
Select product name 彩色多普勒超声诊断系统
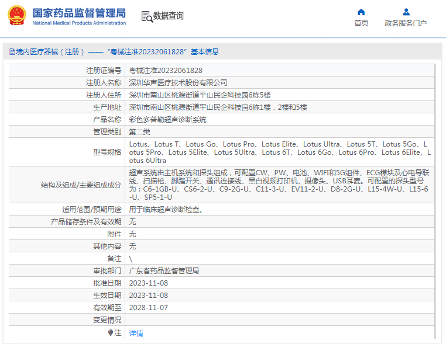click(x=167, y=120)
